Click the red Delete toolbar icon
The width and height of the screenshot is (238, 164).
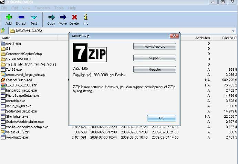point(74,17)
